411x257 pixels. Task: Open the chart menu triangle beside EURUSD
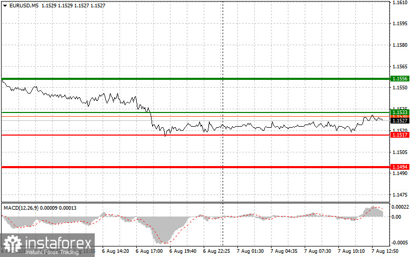click(5, 5)
